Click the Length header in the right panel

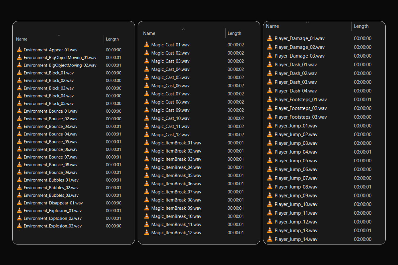pos(361,26)
